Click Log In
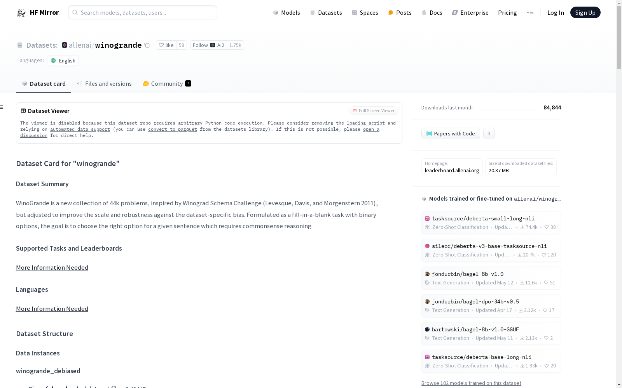The width and height of the screenshot is (622, 388). click(556, 12)
